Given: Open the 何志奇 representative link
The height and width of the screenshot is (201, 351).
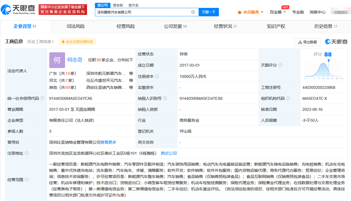Looking at the screenshot, I should click(75, 60).
